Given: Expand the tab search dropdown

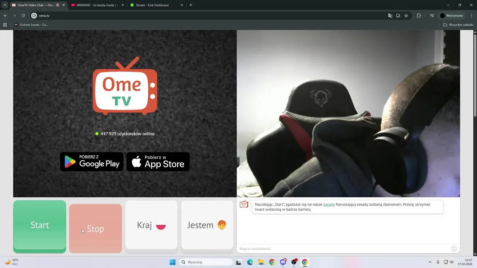Looking at the screenshot, I should coord(5,5).
